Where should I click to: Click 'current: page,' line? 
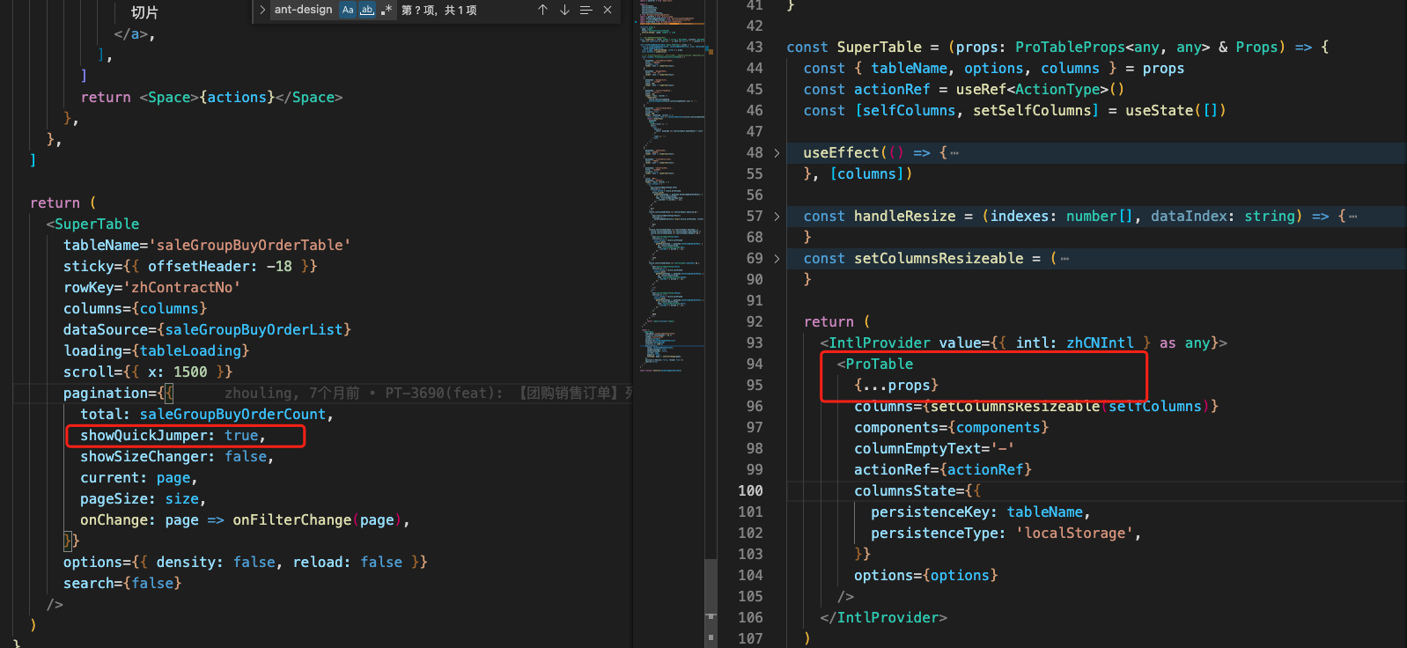[x=139, y=478]
